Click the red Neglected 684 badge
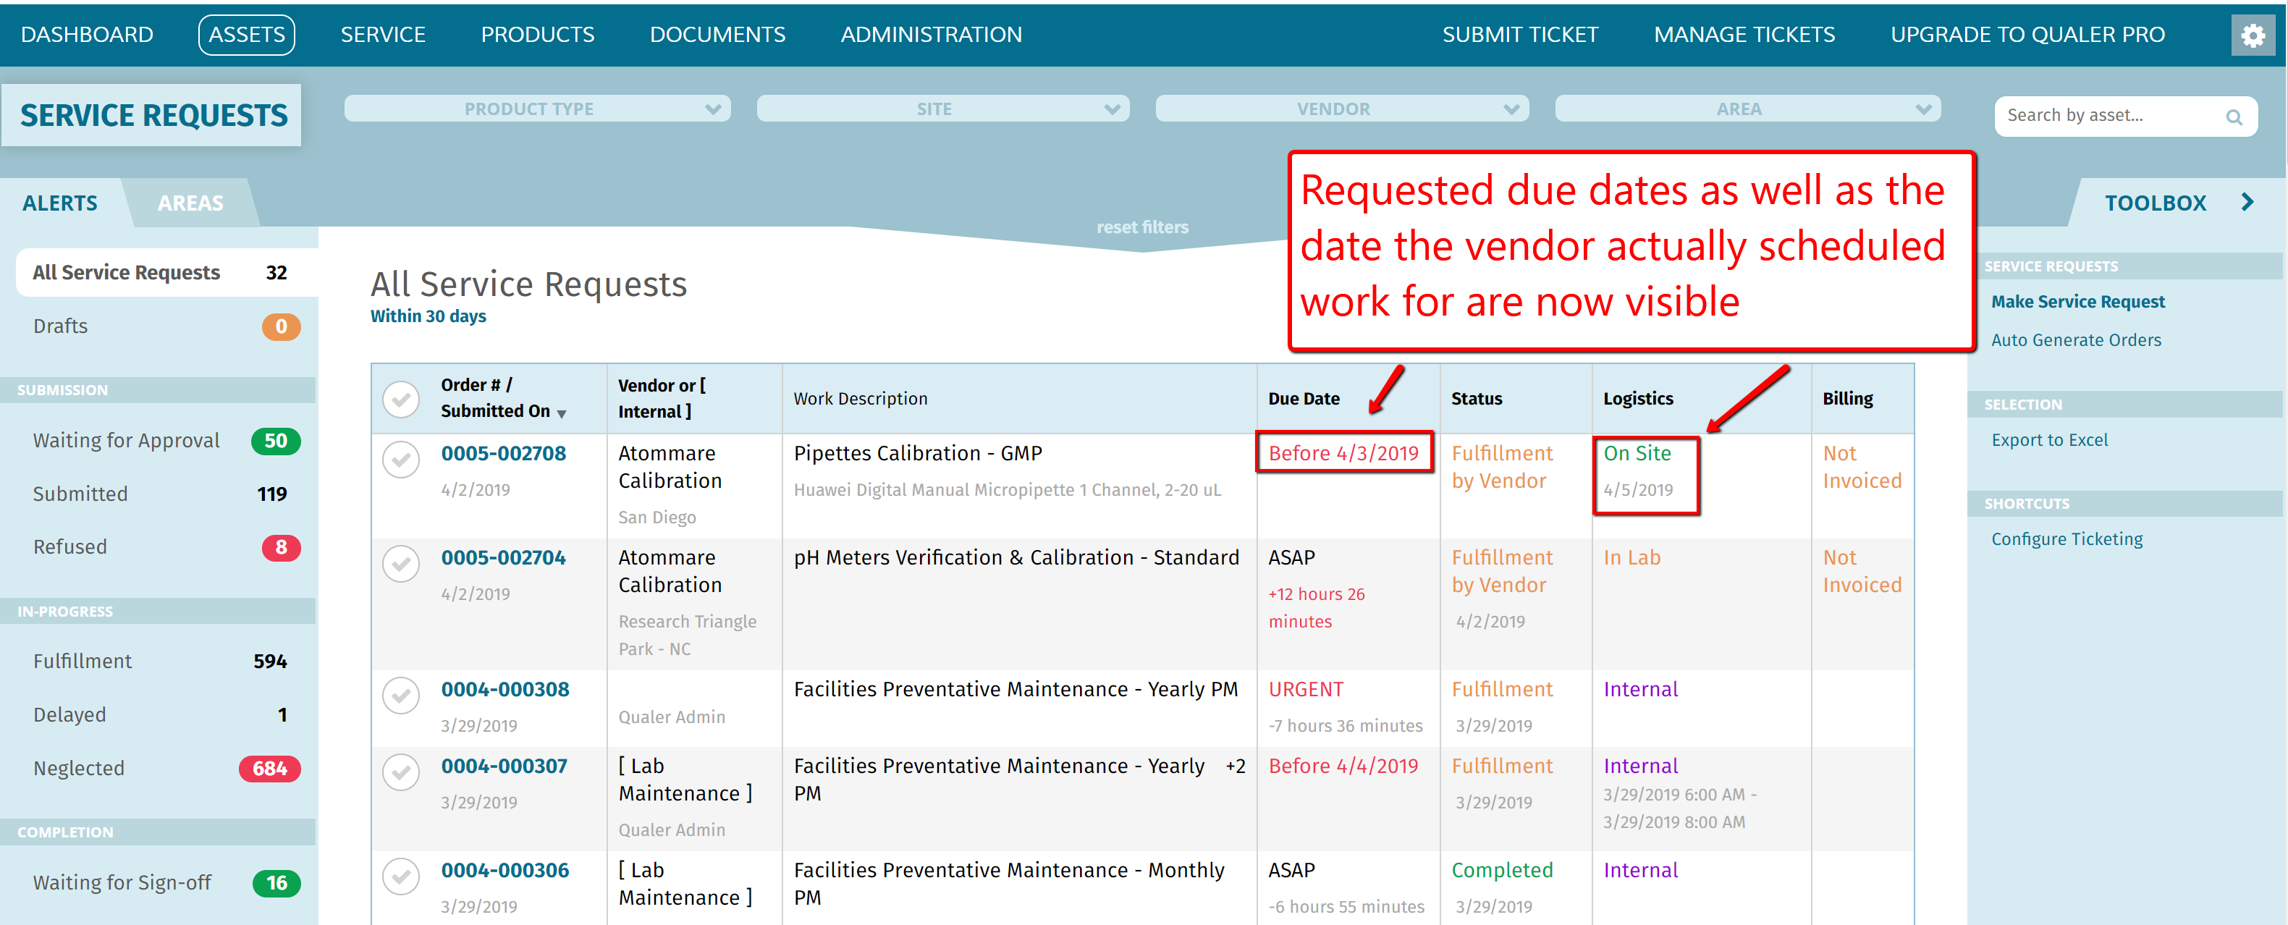2288x925 pixels. click(269, 768)
